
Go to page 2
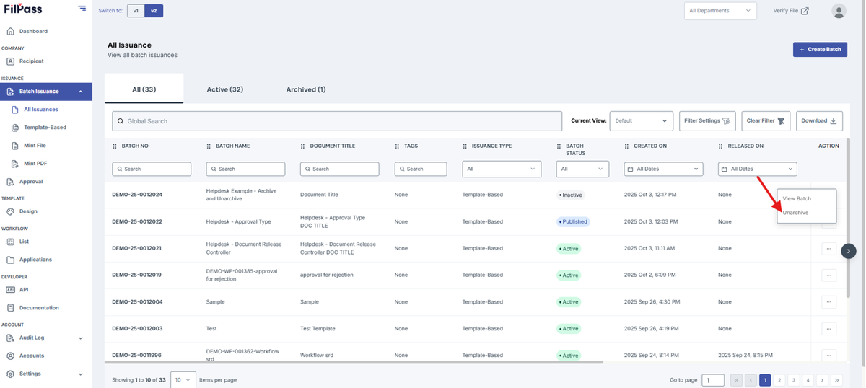coord(779,380)
